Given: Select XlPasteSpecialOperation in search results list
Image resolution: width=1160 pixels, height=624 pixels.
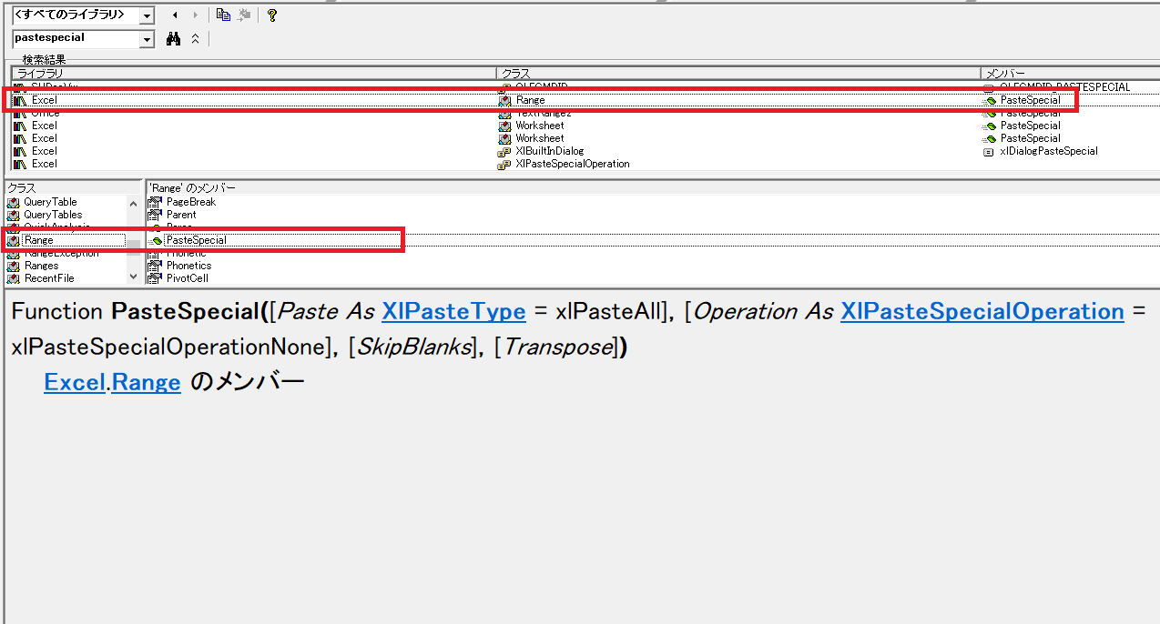Looking at the screenshot, I should tap(572, 164).
